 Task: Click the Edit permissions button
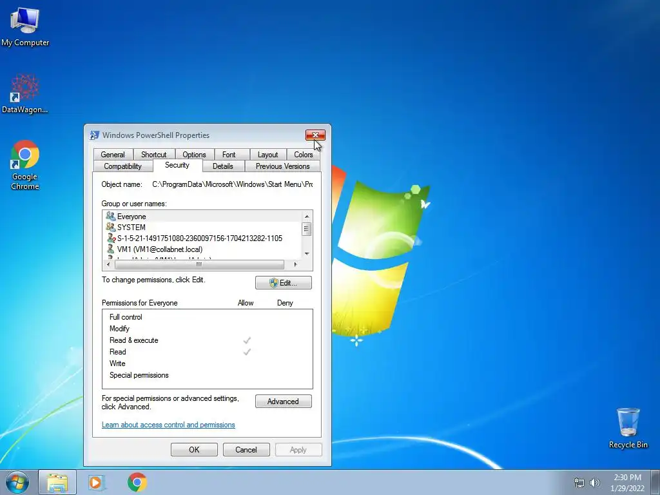[284, 283]
